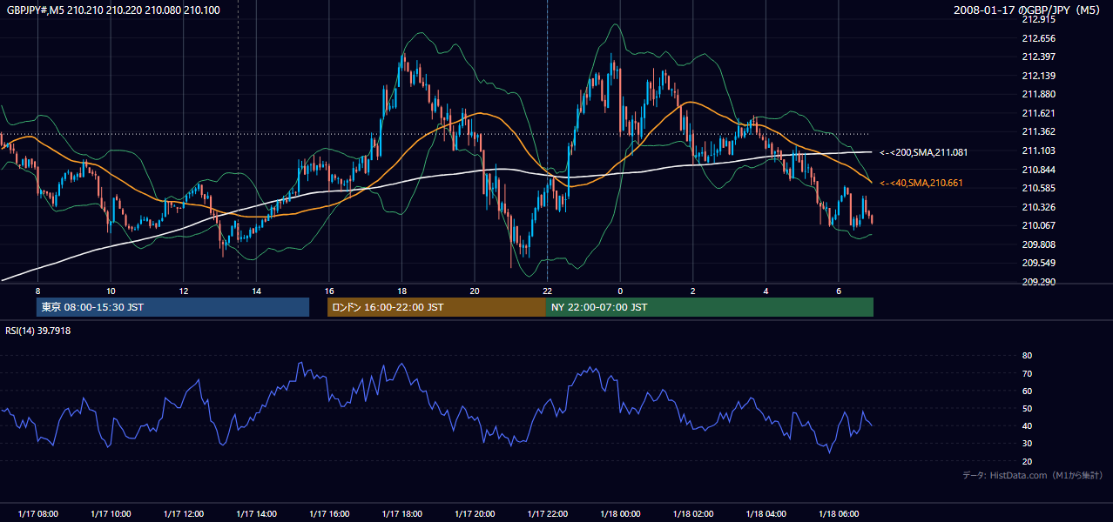Image resolution: width=1113 pixels, height=522 pixels.
Task: Click bottom date label 1/17 14:00
Action: point(256,514)
